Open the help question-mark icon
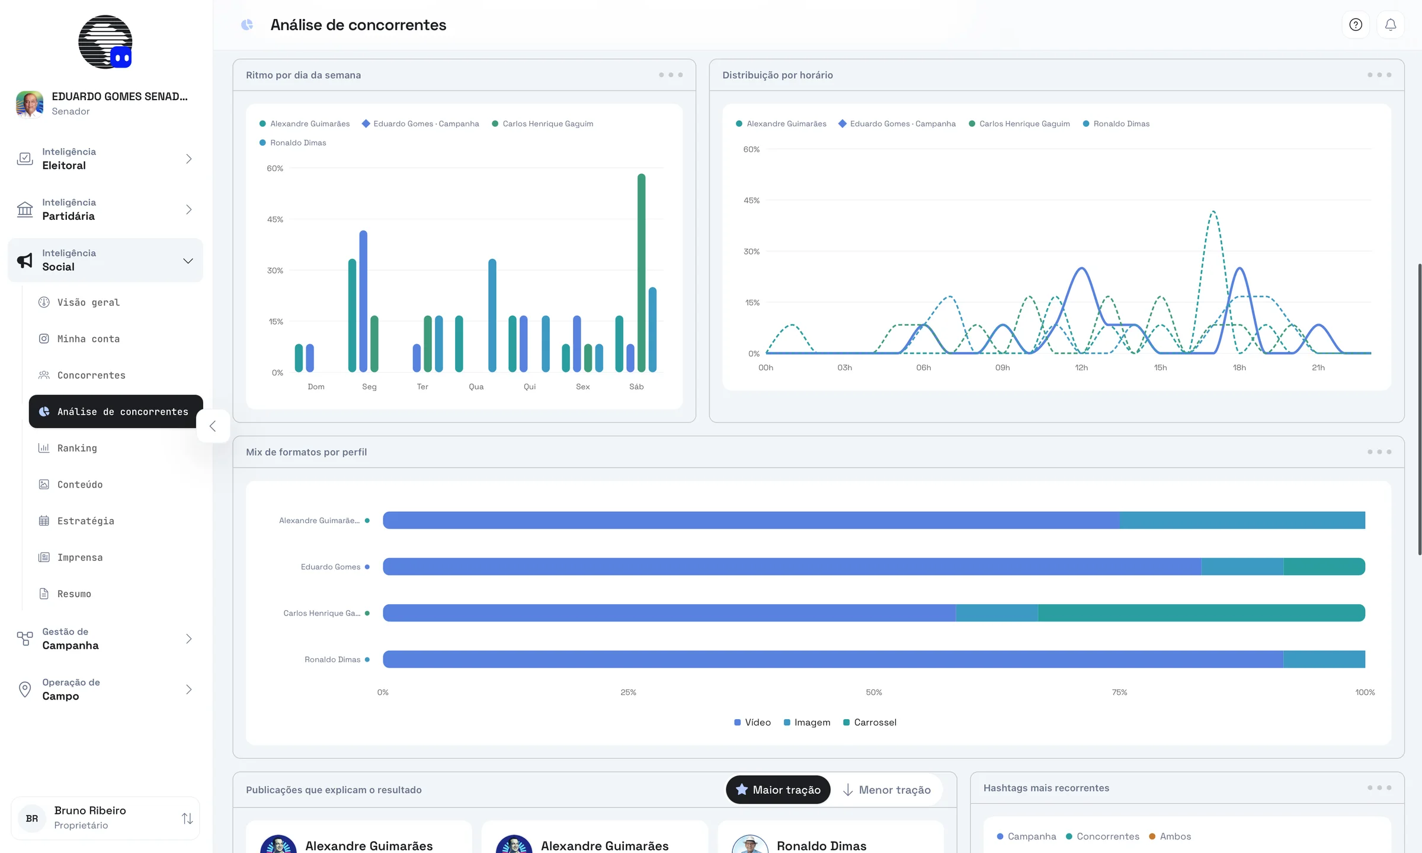Viewport: 1422px width, 853px height. 1356,25
